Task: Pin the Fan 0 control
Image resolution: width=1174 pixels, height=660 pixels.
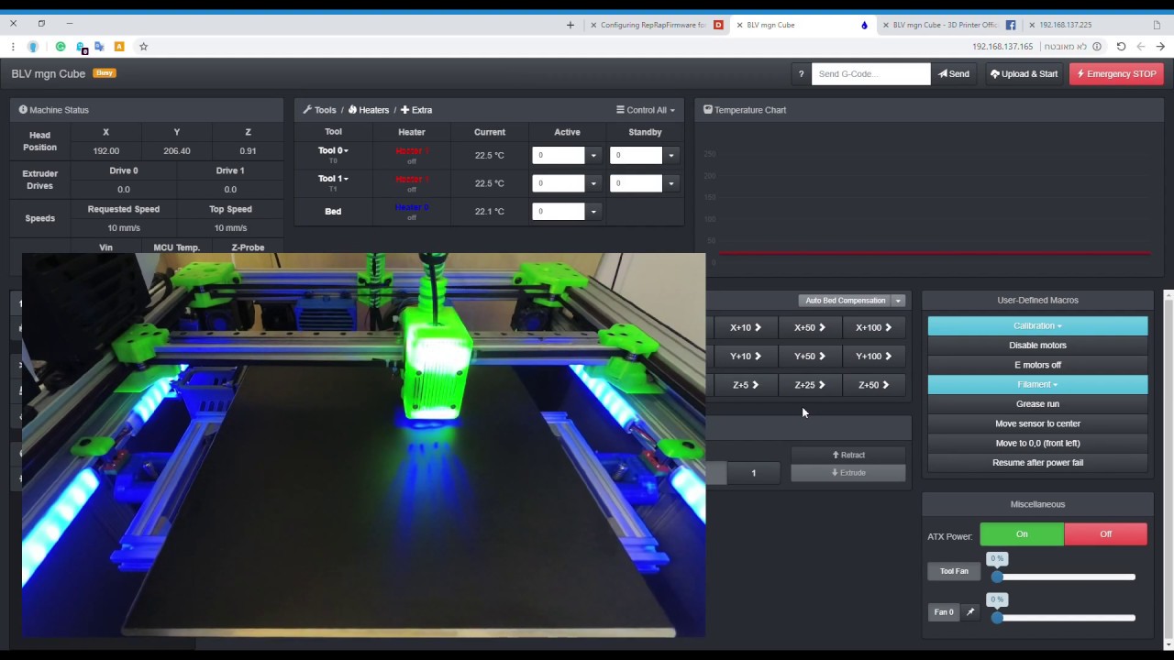Action: 970,611
